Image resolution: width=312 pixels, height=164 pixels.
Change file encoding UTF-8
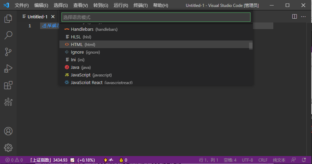click(x=247, y=160)
